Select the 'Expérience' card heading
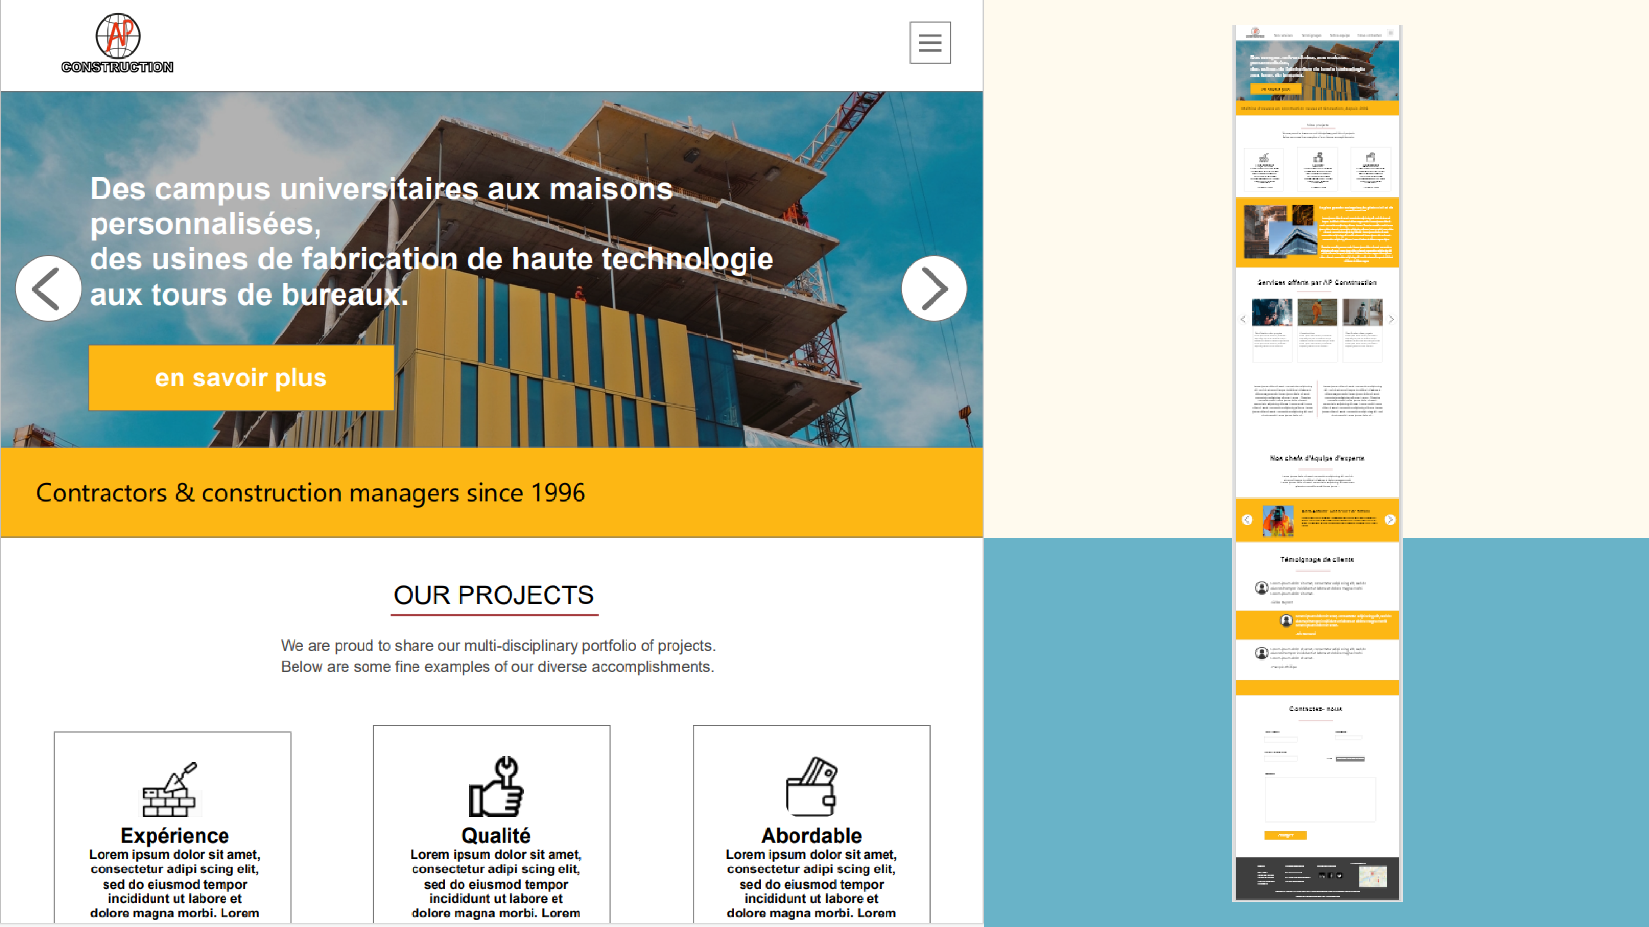Image resolution: width=1649 pixels, height=927 pixels. 174,836
